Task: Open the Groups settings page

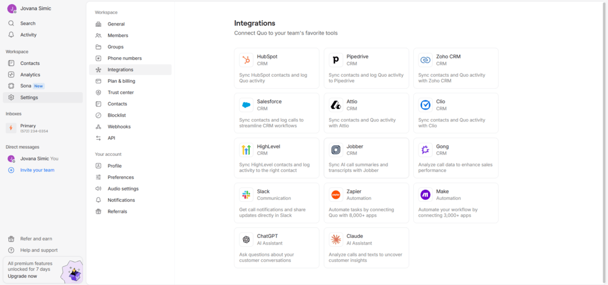Action: [131, 47]
